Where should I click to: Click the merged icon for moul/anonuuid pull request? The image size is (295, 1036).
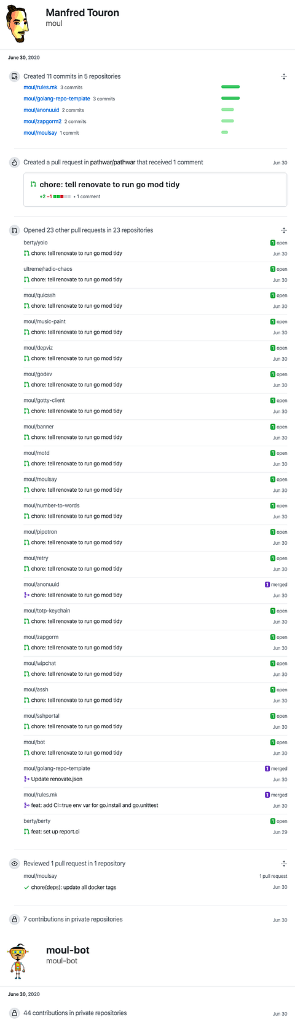point(26,595)
